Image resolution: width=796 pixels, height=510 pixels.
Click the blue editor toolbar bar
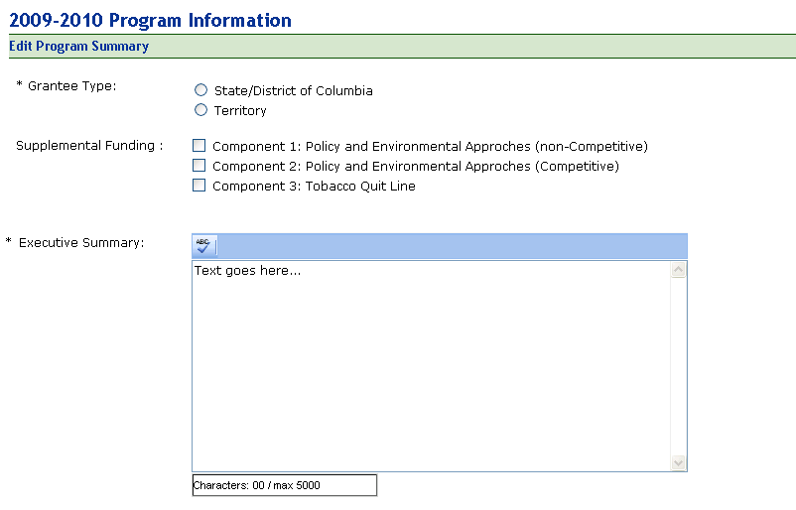click(x=447, y=246)
